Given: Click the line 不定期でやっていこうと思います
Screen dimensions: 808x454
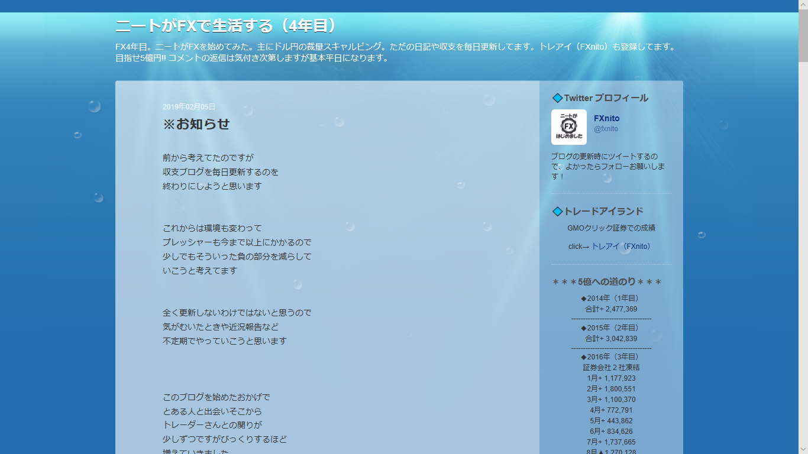Looking at the screenshot, I should (225, 341).
